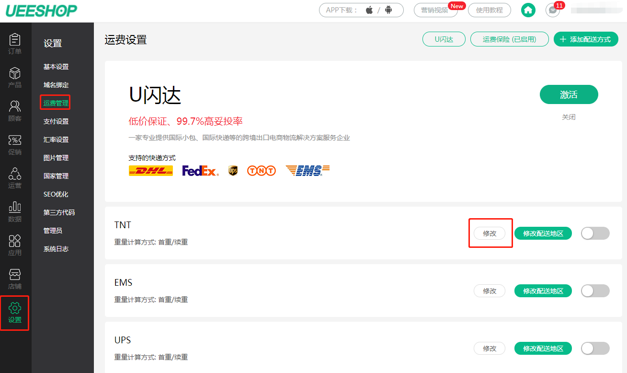Click the UPS shipping method title
Image resolution: width=627 pixels, height=373 pixels.
123,340
